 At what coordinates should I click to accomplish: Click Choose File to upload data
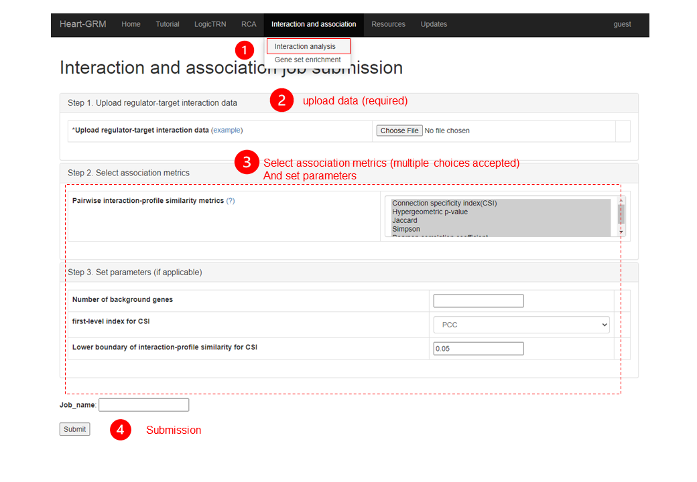[x=399, y=131]
